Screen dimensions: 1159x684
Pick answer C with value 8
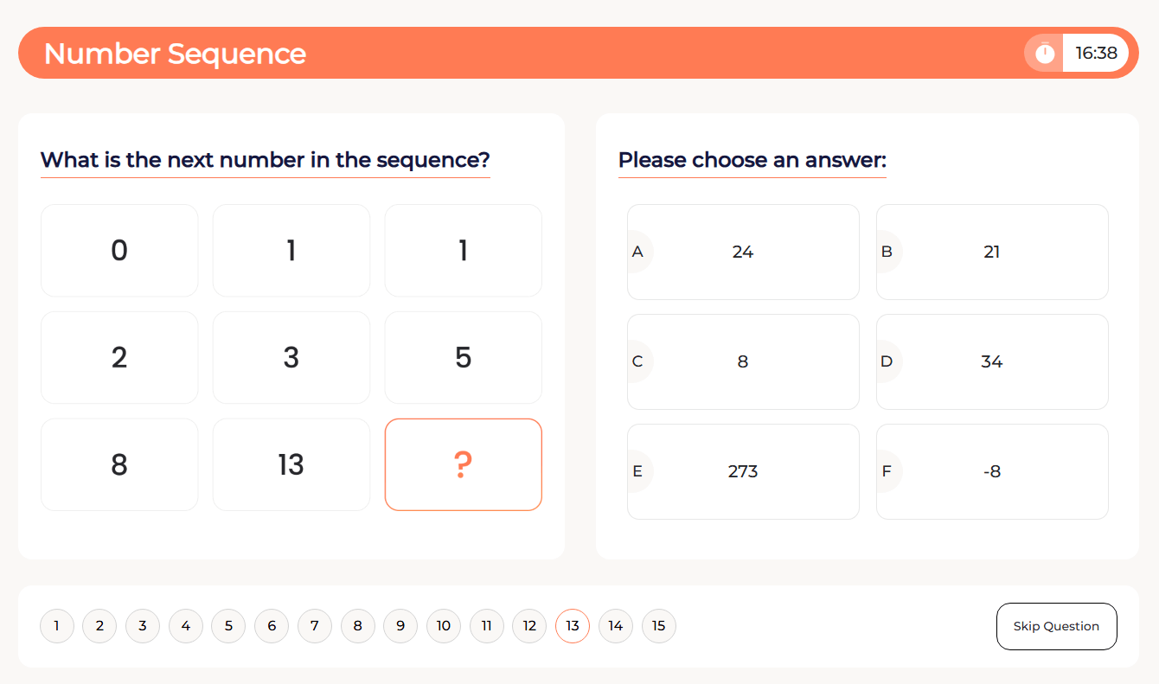click(x=743, y=361)
